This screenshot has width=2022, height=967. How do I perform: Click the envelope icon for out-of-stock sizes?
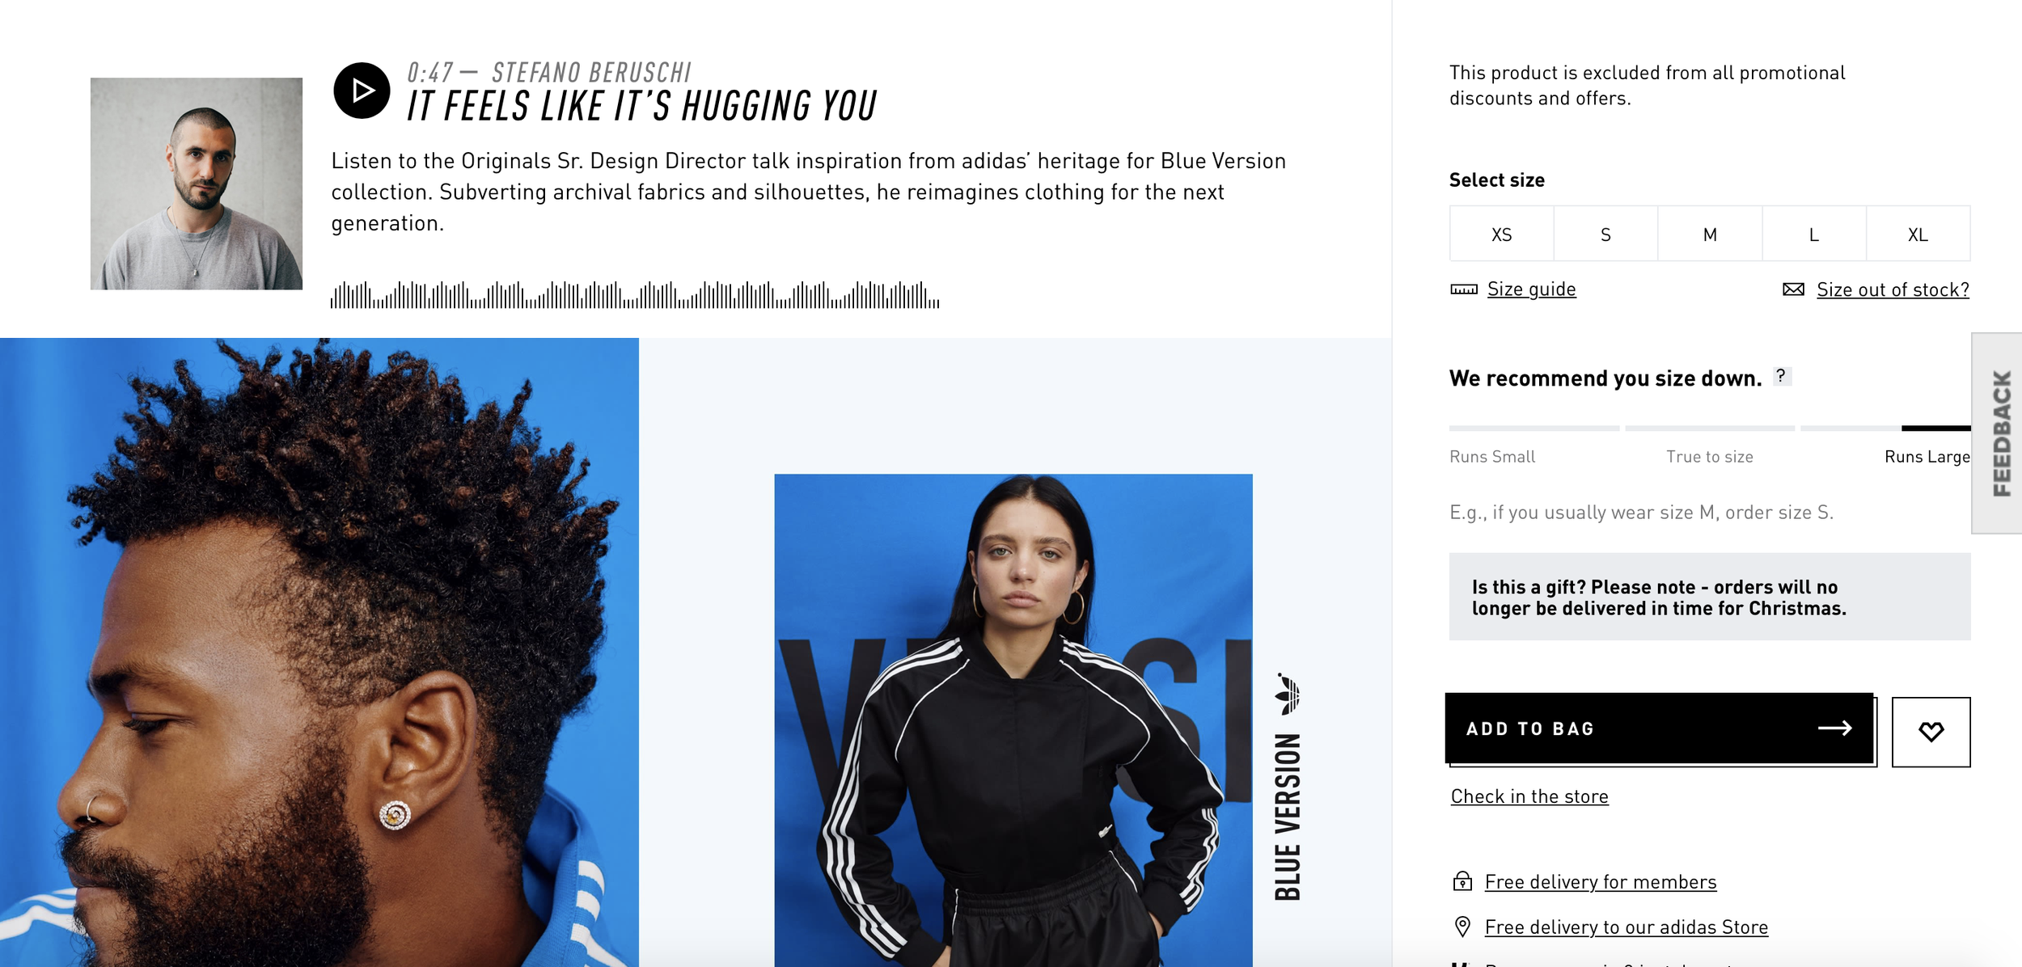(1793, 289)
